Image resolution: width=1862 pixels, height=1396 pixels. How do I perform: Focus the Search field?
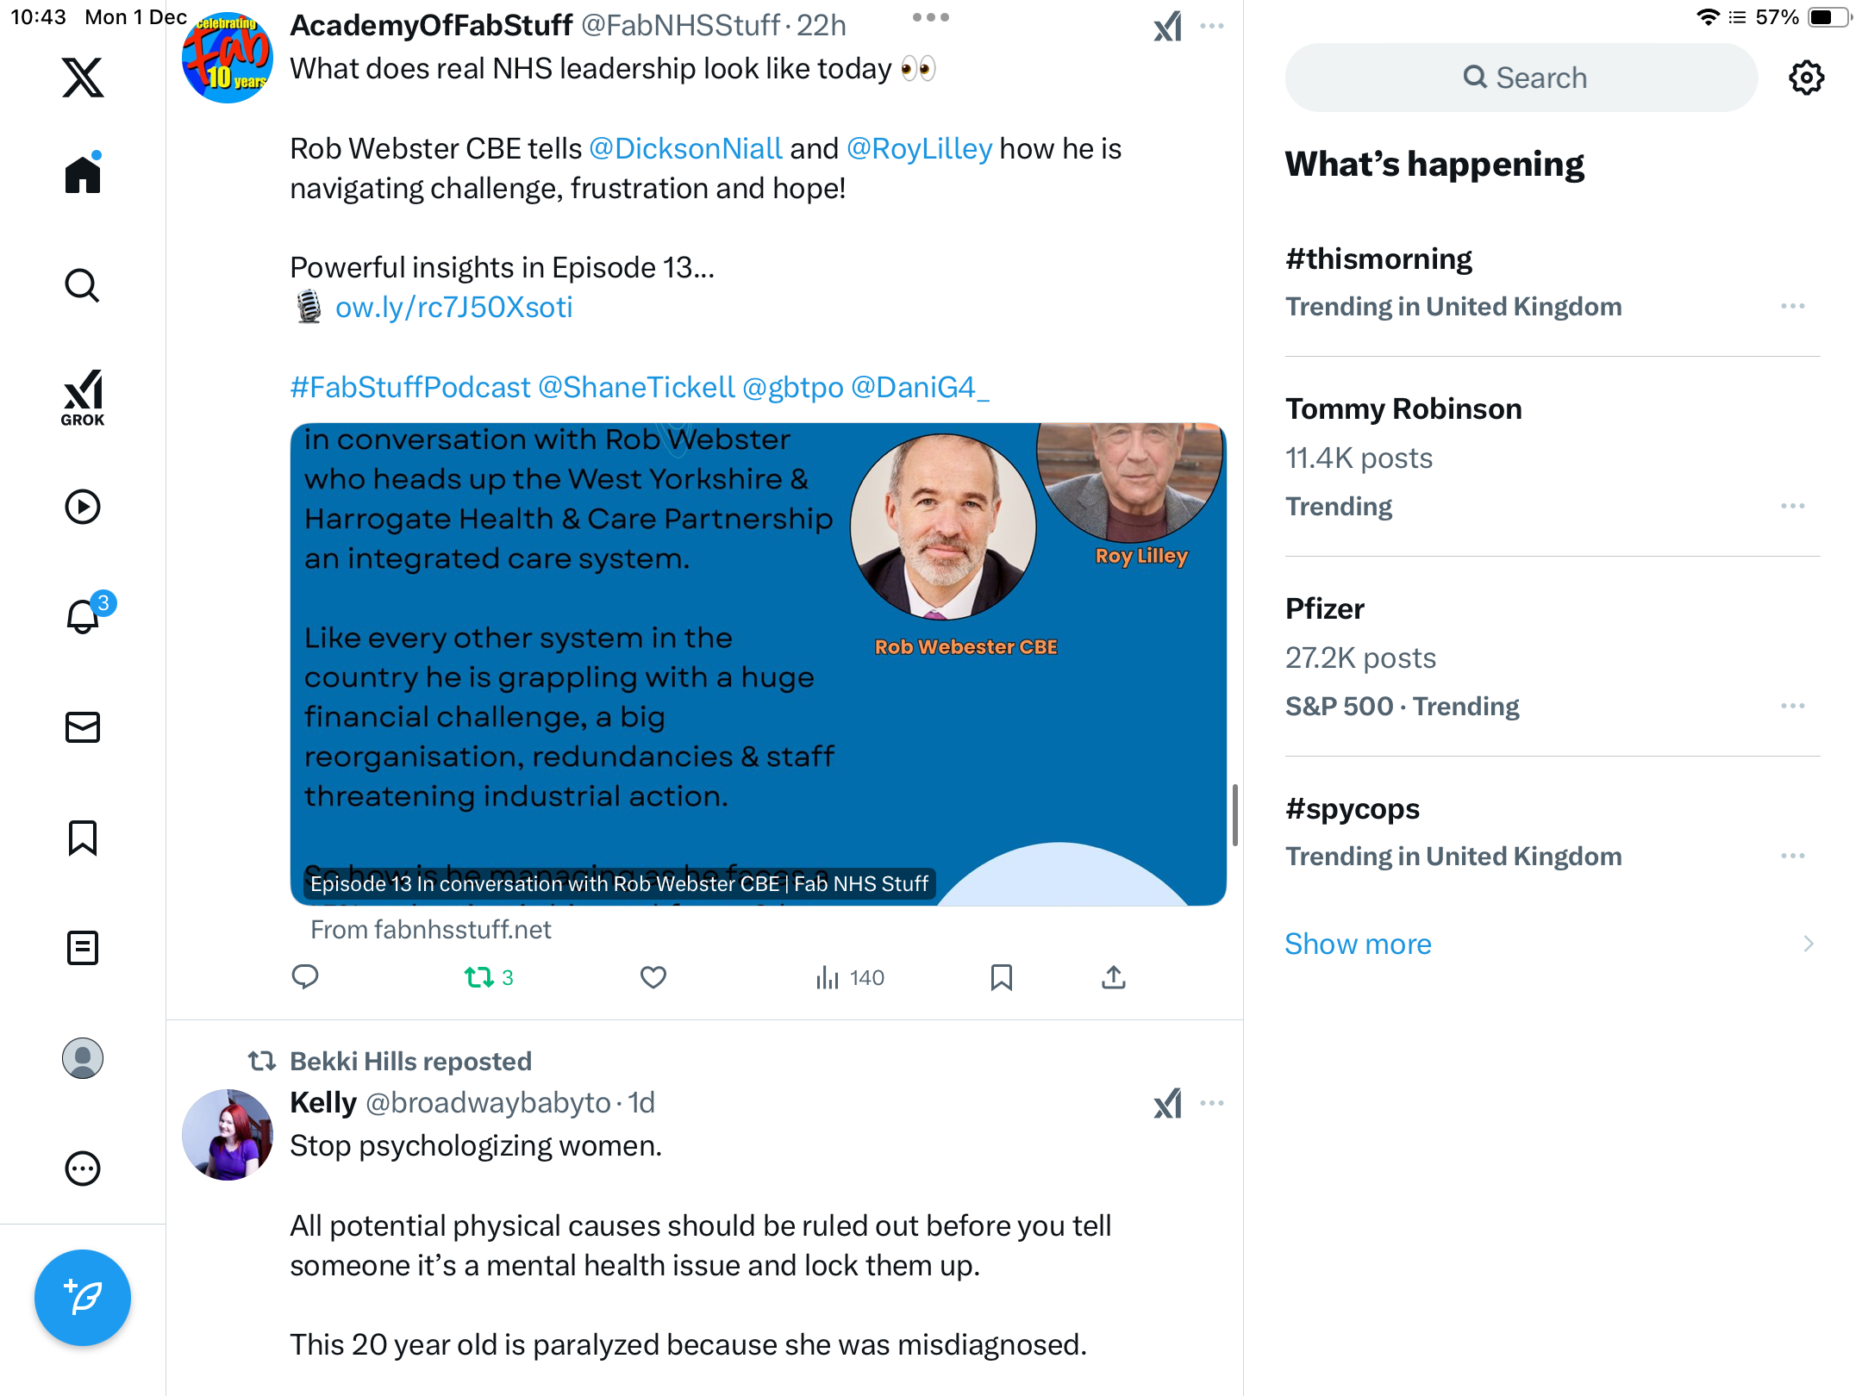[x=1521, y=78]
